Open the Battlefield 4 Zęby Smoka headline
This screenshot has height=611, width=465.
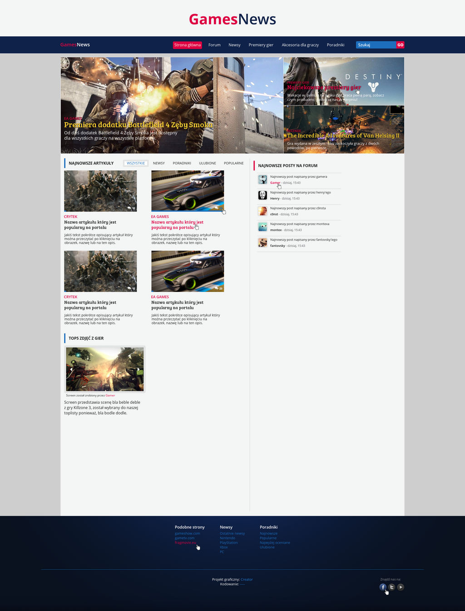point(139,125)
